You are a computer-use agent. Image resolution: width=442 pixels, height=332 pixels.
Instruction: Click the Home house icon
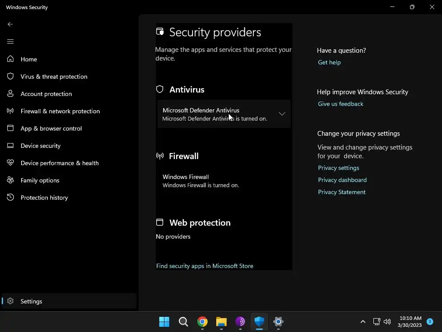point(10,59)
